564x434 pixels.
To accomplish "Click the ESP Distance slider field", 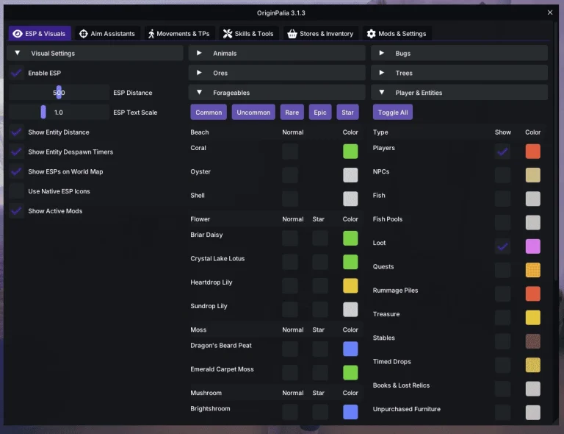I will pos(59,93).
